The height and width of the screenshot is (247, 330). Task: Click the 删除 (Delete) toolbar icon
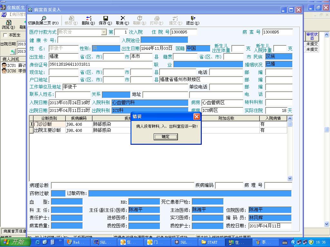(88, 19)
